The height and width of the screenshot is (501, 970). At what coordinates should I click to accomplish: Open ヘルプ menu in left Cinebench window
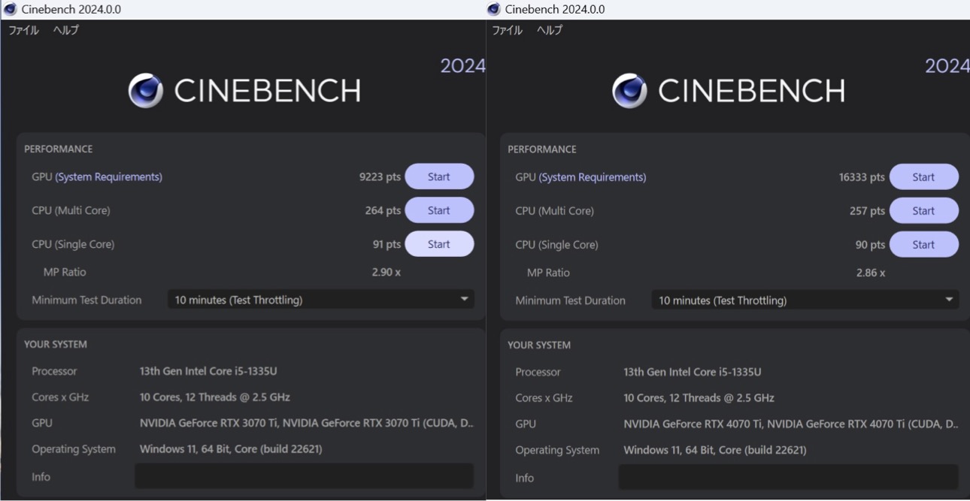point(66,30)
